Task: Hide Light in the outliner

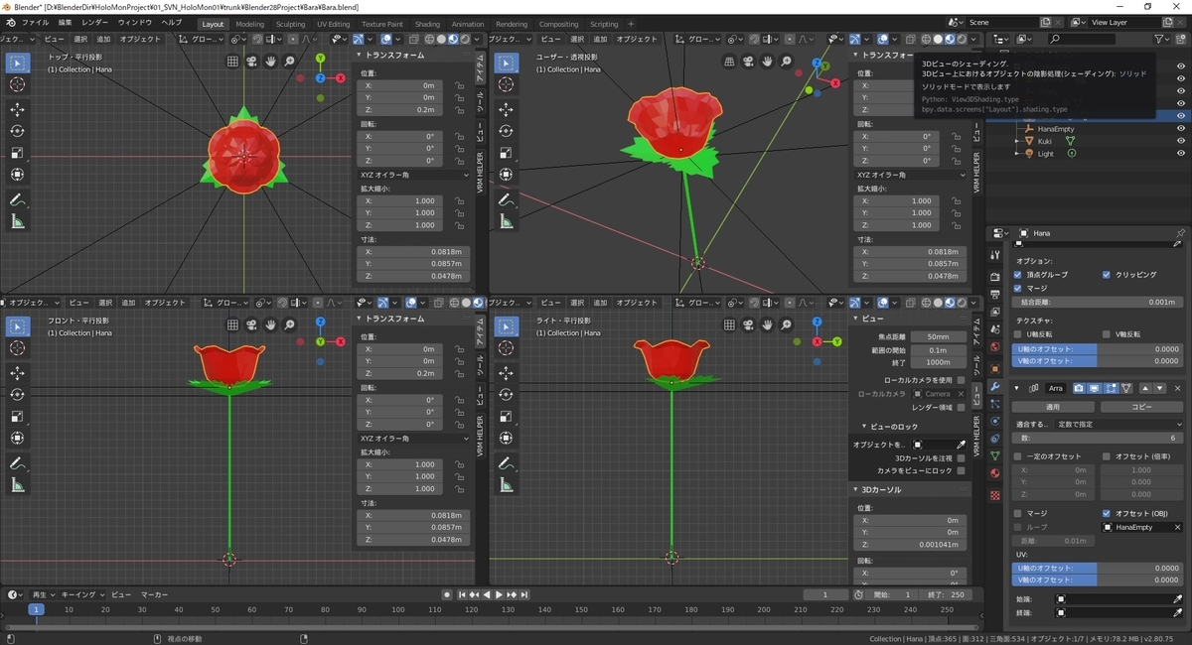Action: tap(1181, 154)
